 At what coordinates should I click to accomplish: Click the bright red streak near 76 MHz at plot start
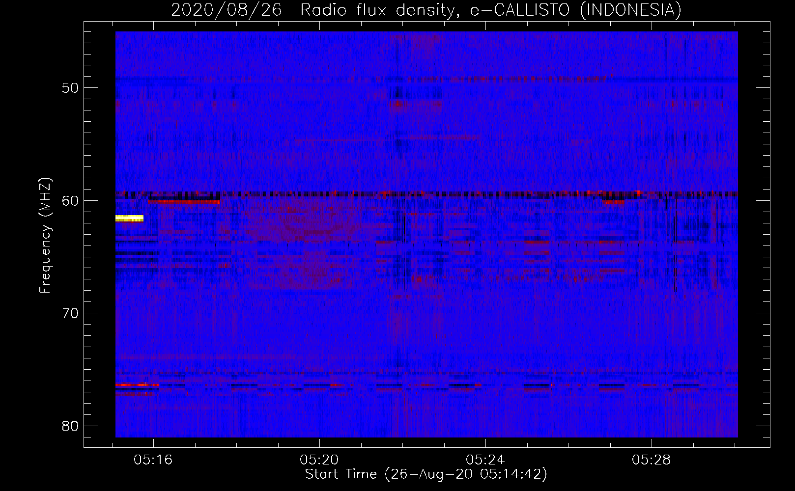137,385
